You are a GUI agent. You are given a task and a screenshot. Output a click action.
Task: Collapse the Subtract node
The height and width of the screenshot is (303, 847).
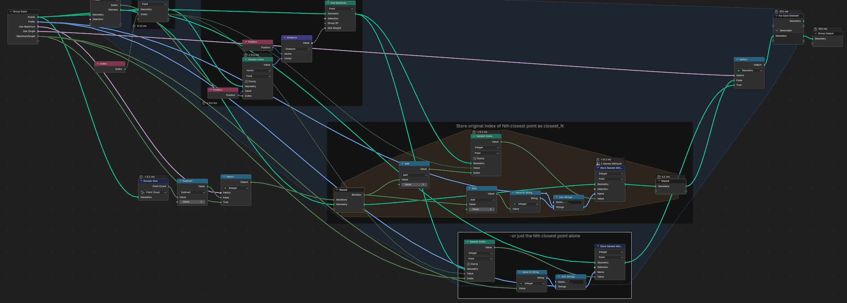pyautogui.click(x=180, y=181)
